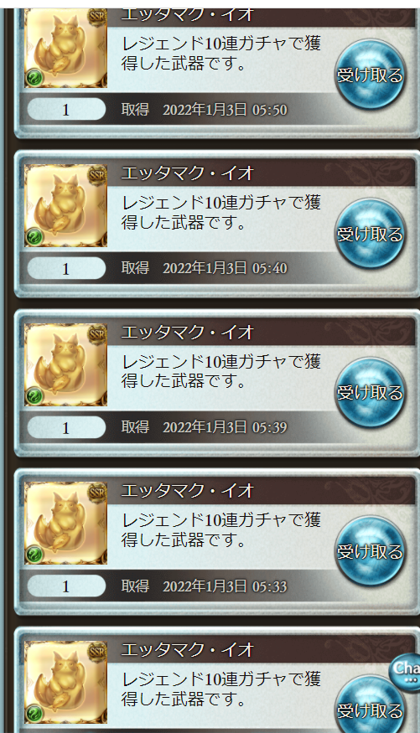Click the green wind element icon on 05:33 item
The image size is (420, 733).
point(34,555)
